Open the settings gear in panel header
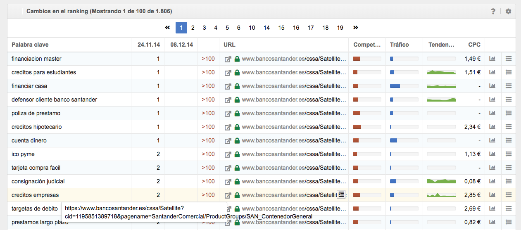The image size is (521, 230). [508, 12]
